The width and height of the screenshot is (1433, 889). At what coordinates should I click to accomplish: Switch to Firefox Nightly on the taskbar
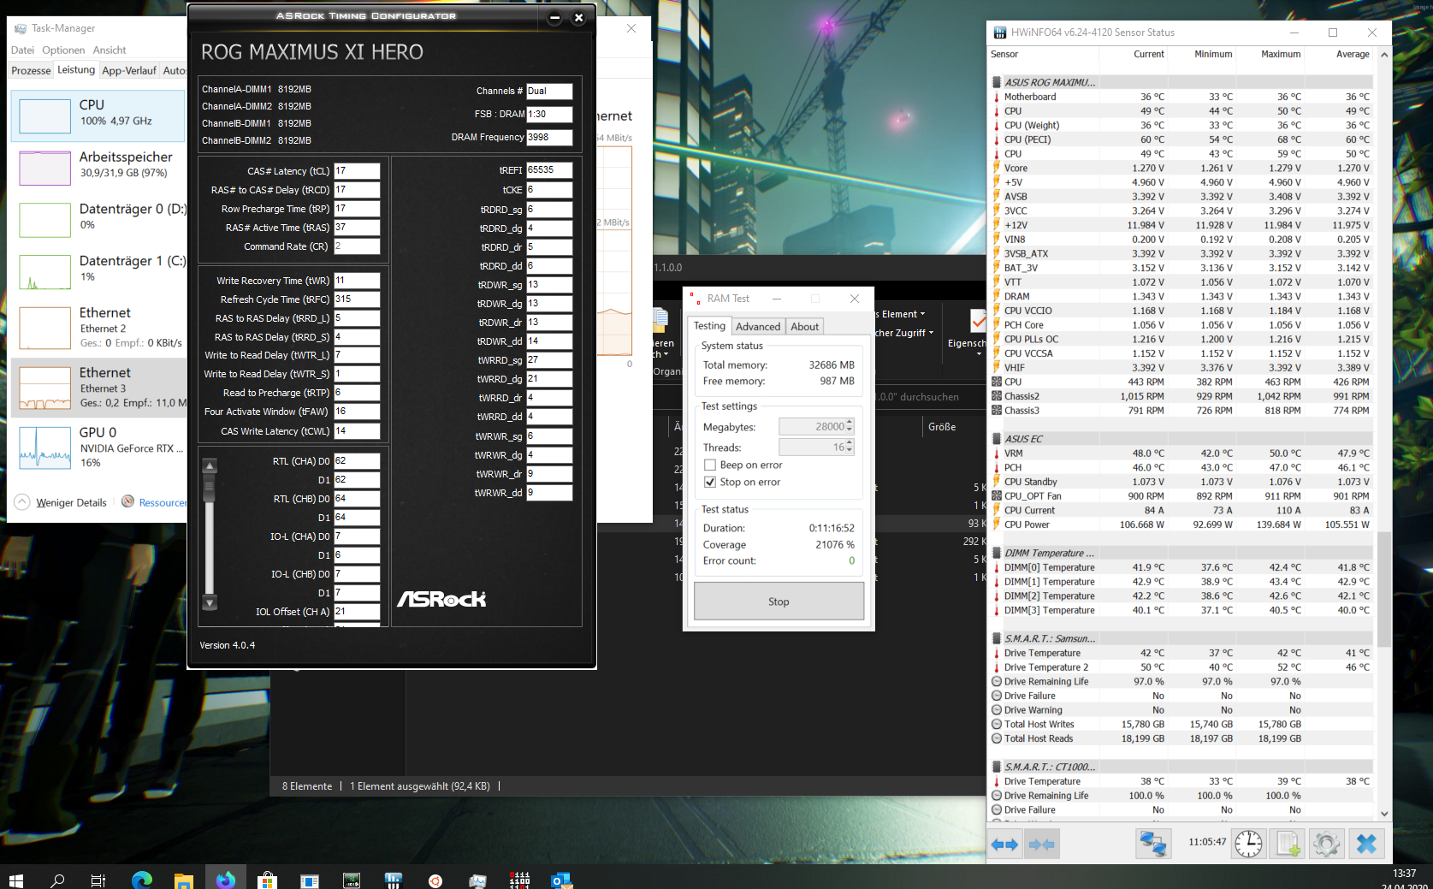pos(225,880)
